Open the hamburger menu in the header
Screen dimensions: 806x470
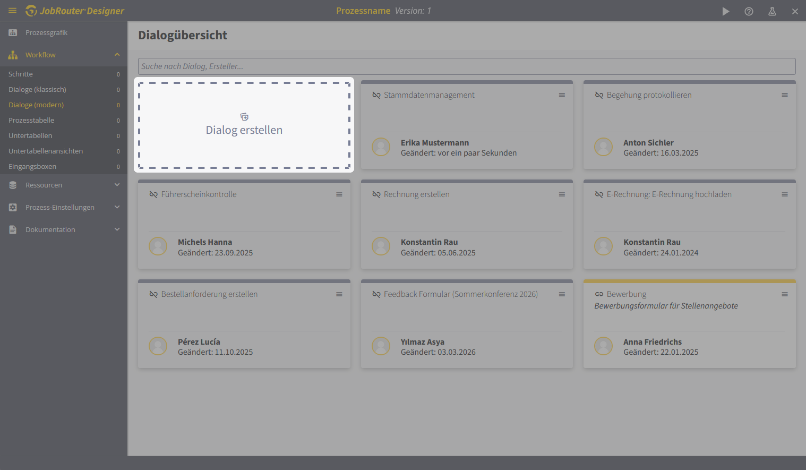point(12,11)
